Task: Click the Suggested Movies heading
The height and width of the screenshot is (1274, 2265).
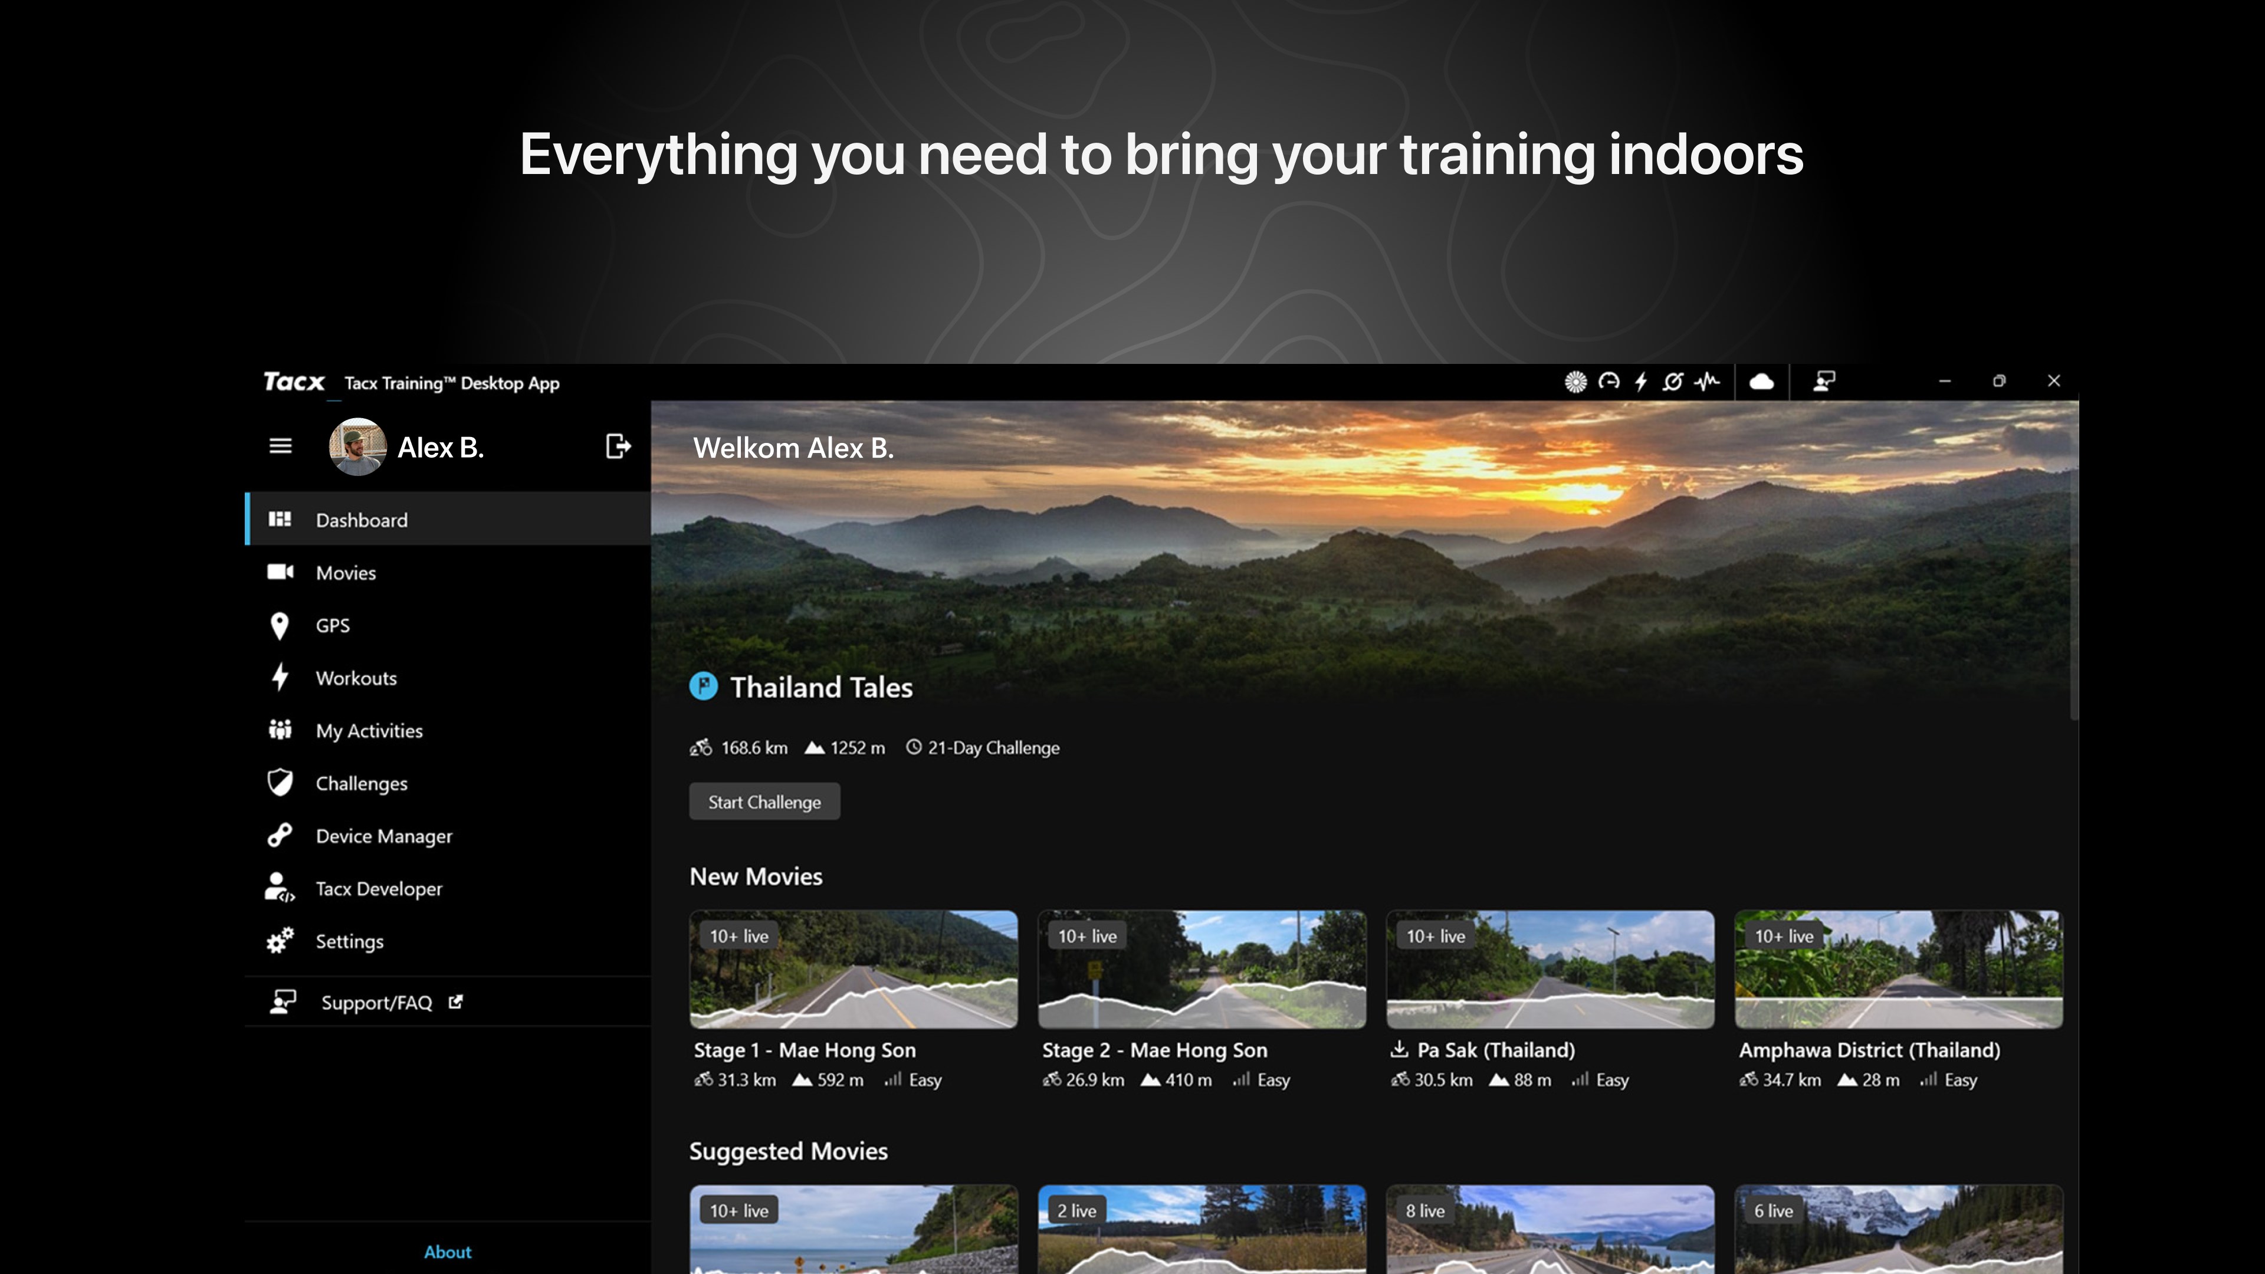Action: [788, 1151]
